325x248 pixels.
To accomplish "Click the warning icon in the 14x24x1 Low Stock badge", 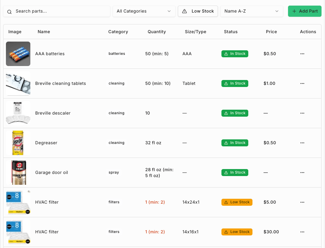I will coord(225,202).
